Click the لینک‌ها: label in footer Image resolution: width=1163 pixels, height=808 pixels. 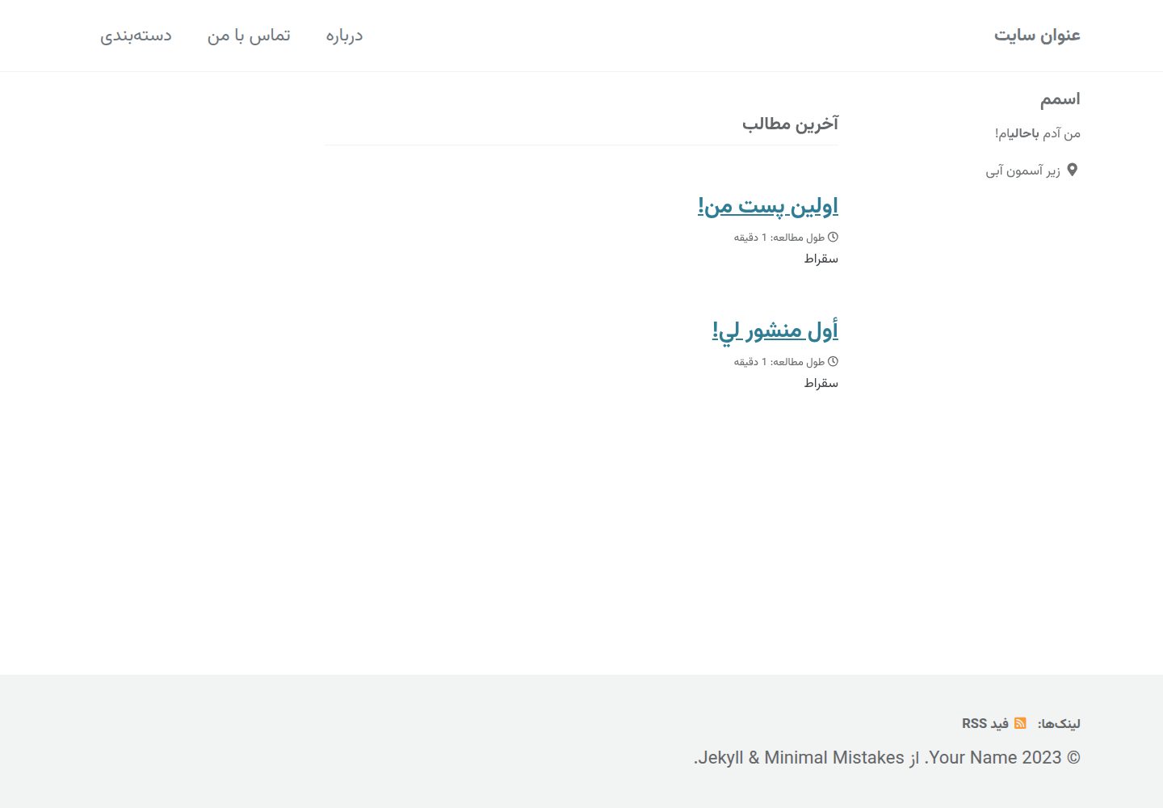coord(1059,723)
